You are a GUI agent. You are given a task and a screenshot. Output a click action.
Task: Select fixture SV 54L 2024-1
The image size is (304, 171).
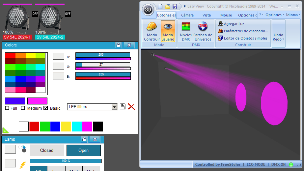[x=17, y=37]
